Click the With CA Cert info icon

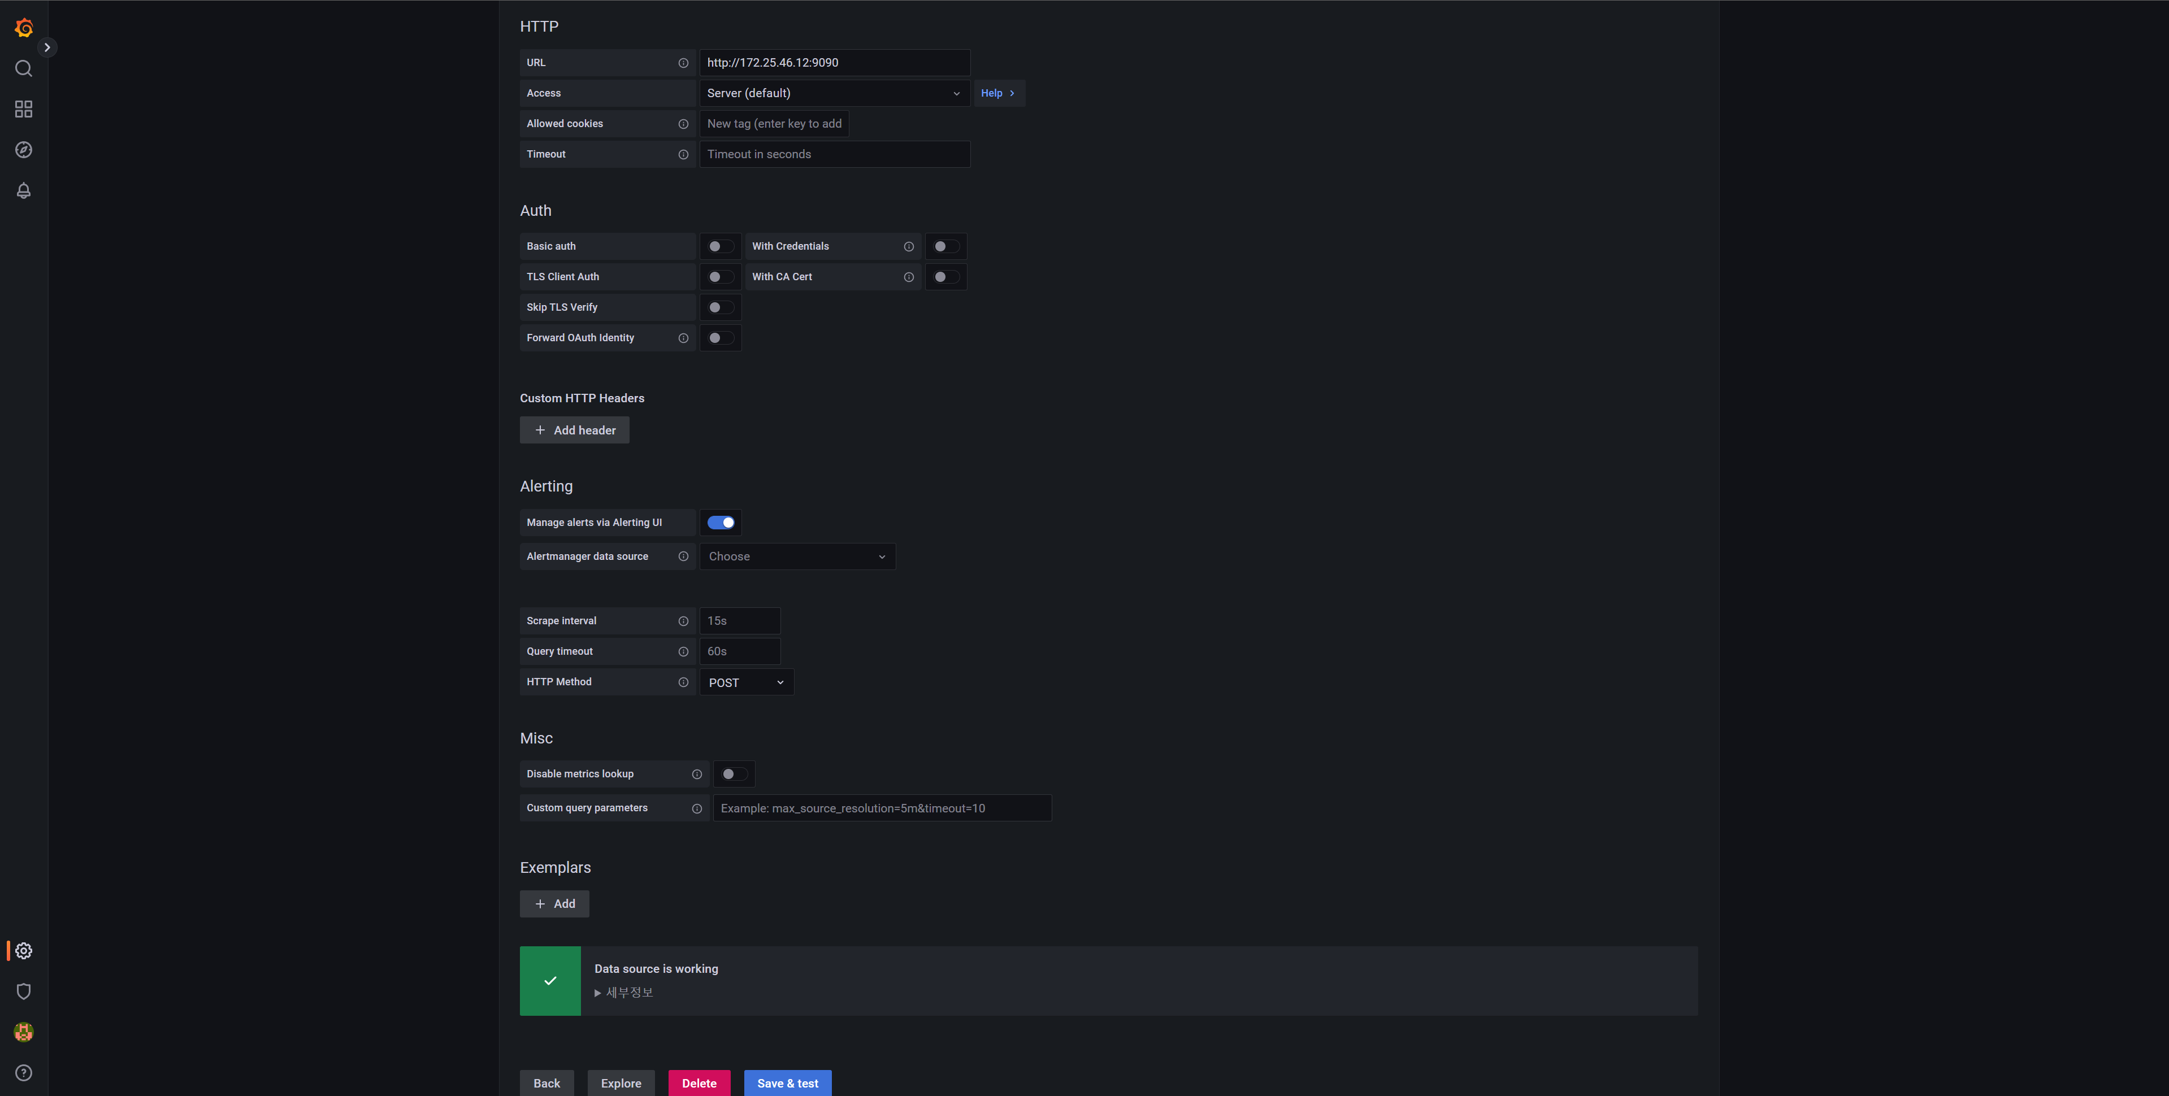pyautogui.click(x=909, y=277)
